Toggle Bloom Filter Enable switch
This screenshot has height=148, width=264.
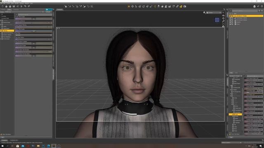pyautogui.click(x=34, y=31)
